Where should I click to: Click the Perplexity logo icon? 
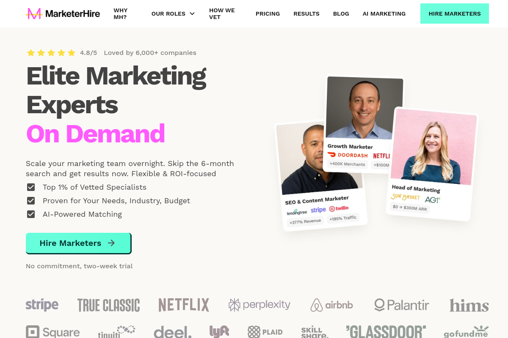point(234,305)
